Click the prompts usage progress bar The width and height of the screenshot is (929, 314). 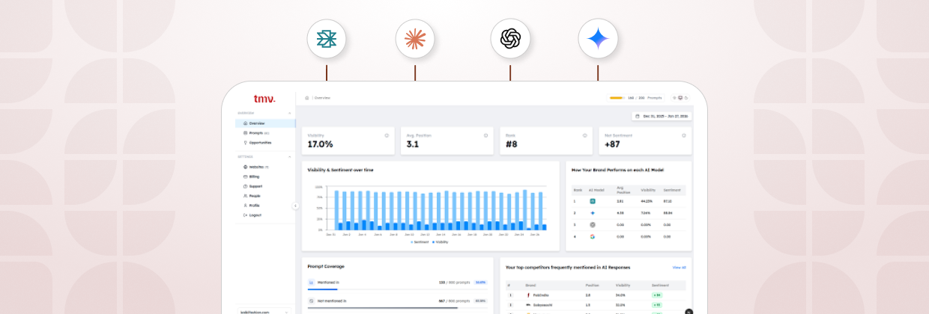point(617,98)
